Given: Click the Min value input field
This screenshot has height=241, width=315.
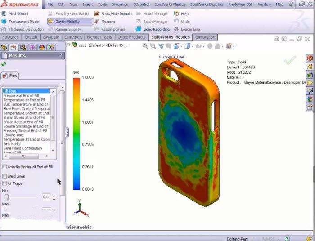Looking at the screenshot, I should 47,197.
